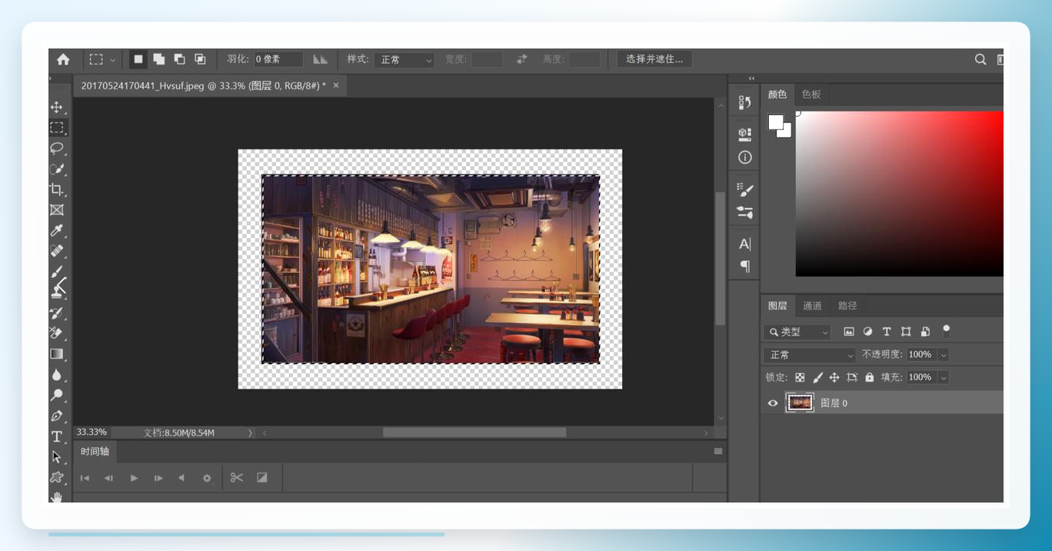Click the 羽化 feather input field
Viewport: 1052px width, 551px height.
pyautogui.click(x=278, y=59)
